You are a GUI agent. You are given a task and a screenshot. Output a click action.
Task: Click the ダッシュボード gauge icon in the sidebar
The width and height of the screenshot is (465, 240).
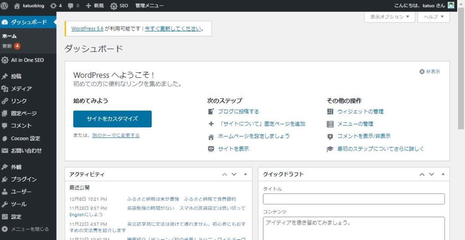[x=5, y=22]
